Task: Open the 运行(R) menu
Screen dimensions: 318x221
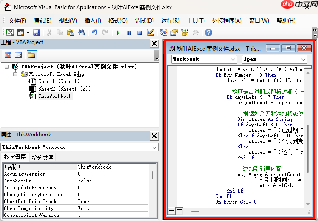Action: coord(170,21)
